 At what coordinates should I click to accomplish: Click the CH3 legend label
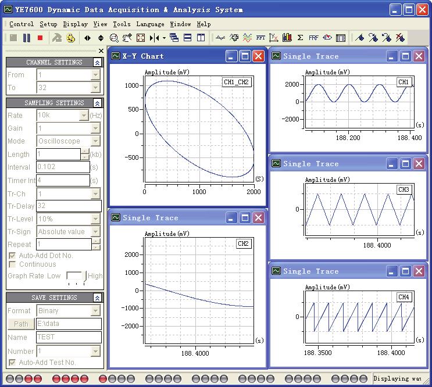tap(404, 189)
